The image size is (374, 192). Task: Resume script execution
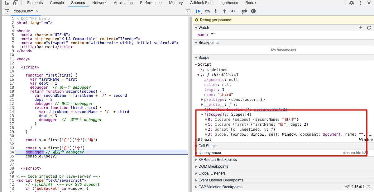pyautogui.click(x=198, y=11)
